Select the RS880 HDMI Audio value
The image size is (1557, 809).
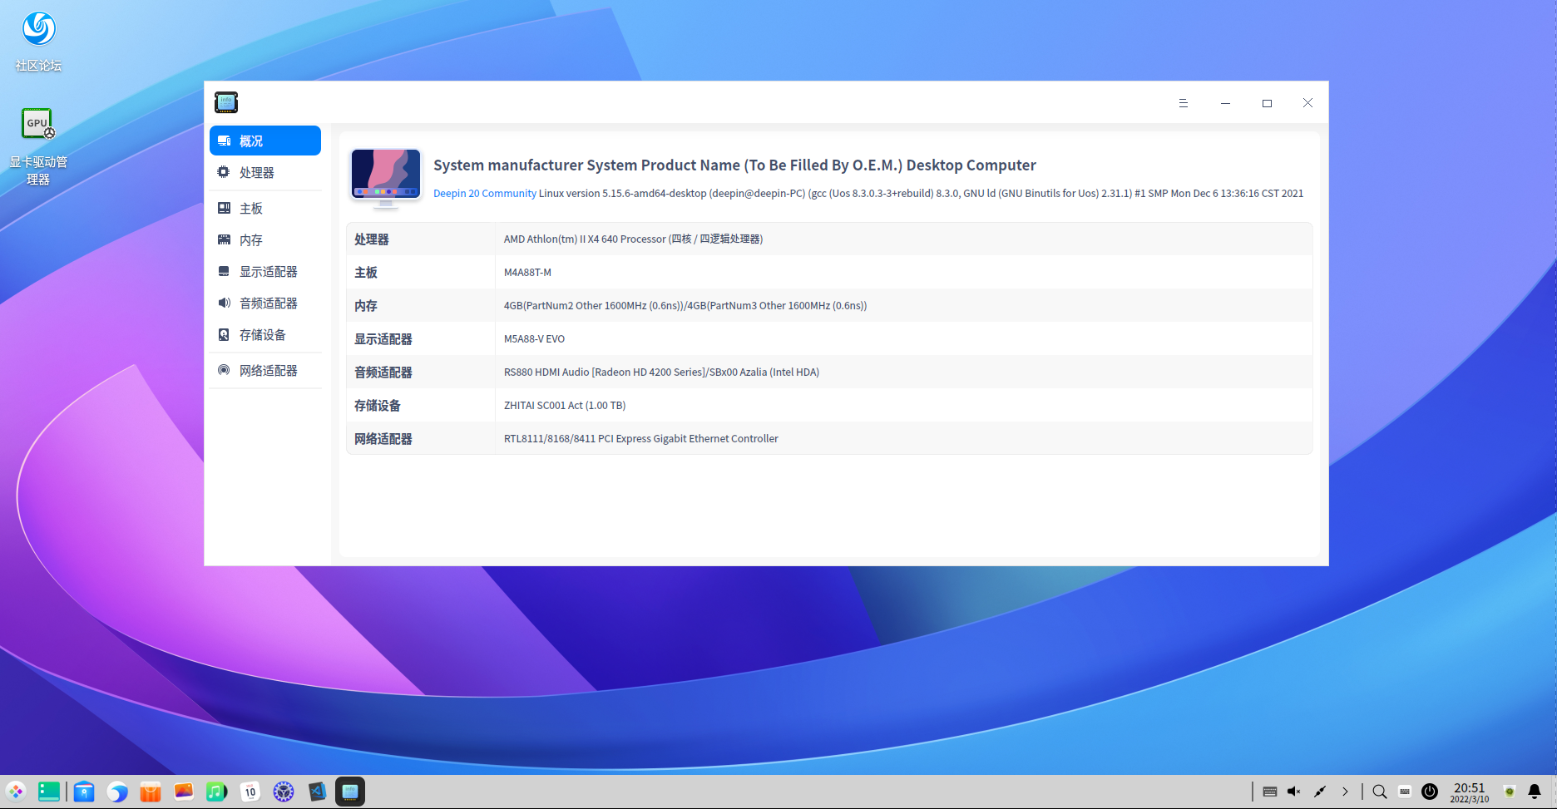[661, 372]
